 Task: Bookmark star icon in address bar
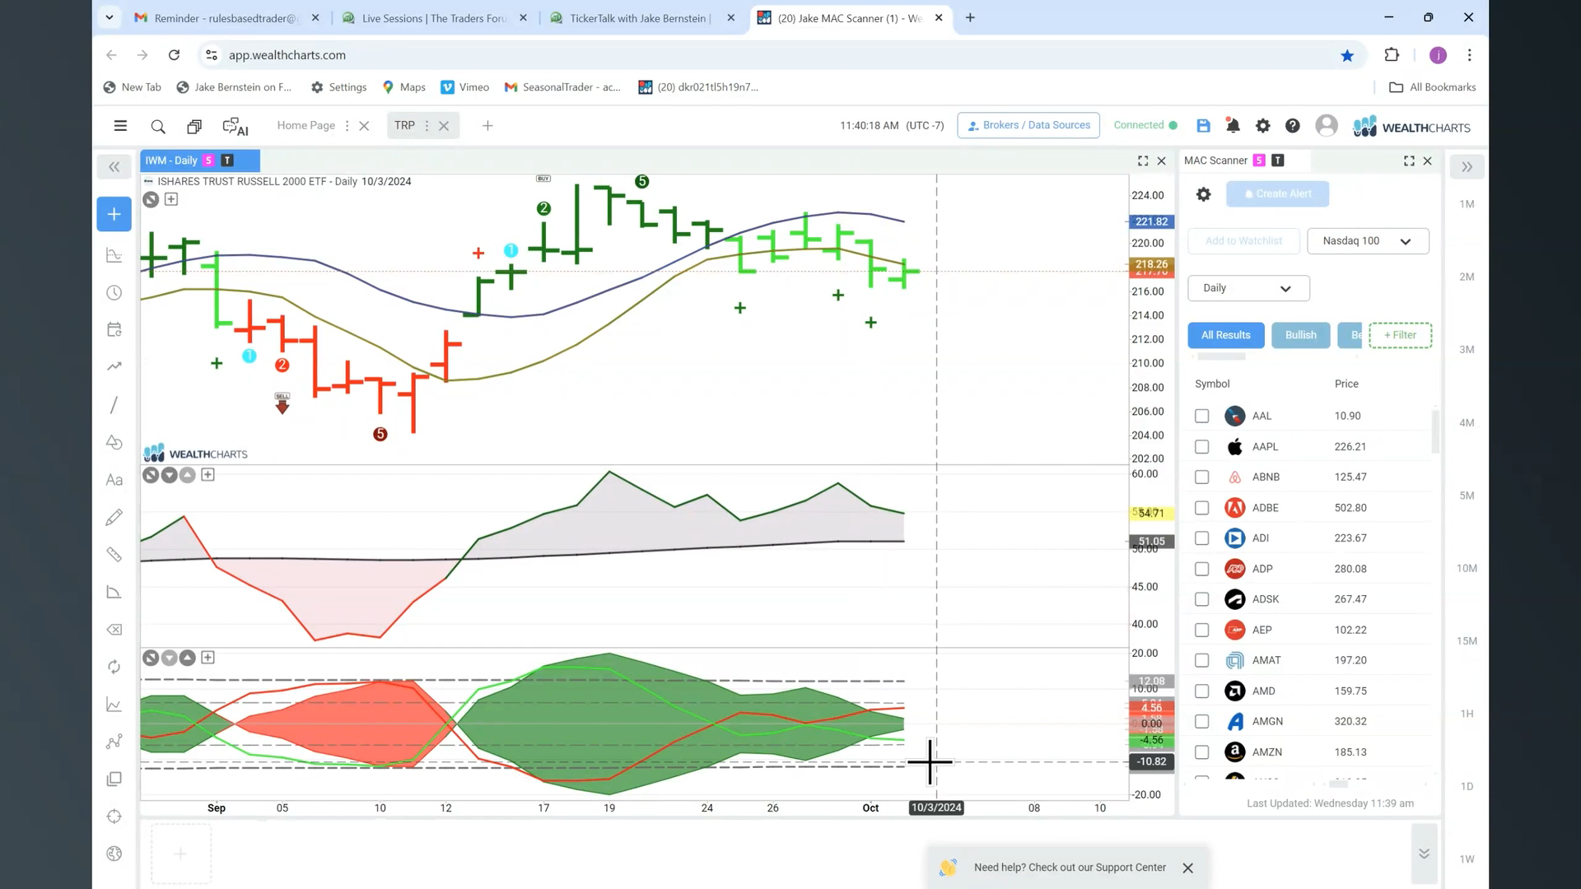point(1347,55)
